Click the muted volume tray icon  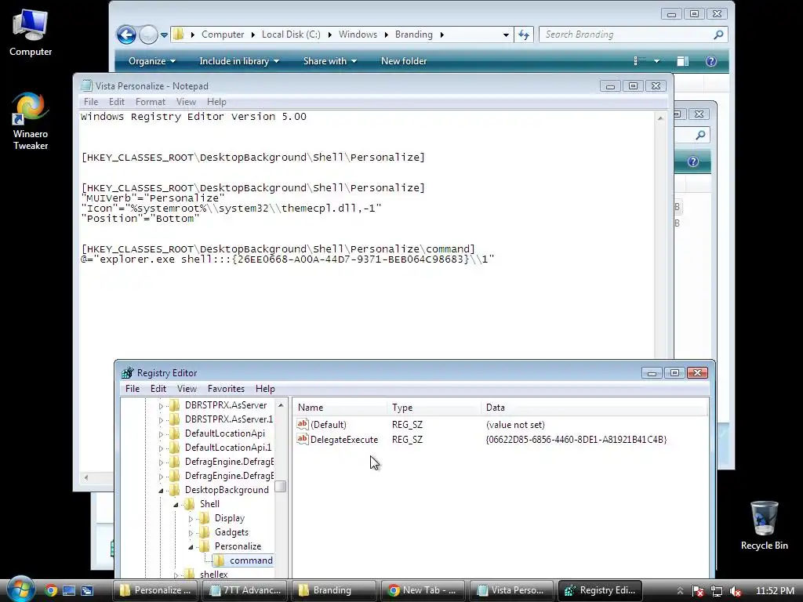click(x=736, y=591)
